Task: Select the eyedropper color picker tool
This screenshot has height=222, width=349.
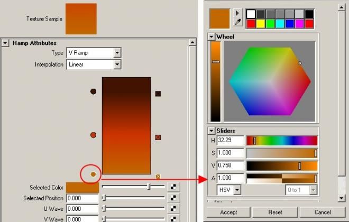Action: pyautogui.click(x=237, y=22)
